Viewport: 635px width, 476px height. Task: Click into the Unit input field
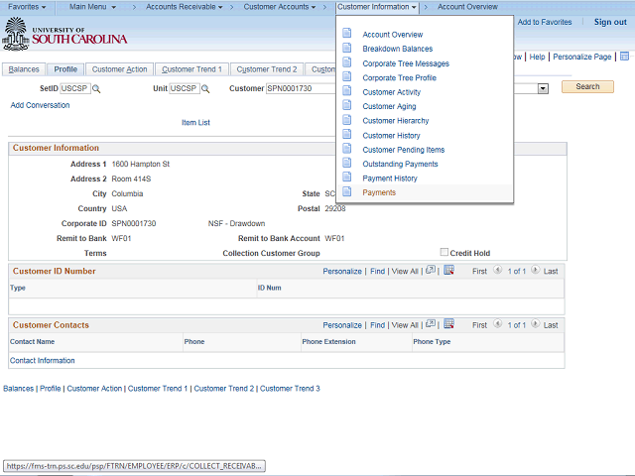[x=185, y=88]
